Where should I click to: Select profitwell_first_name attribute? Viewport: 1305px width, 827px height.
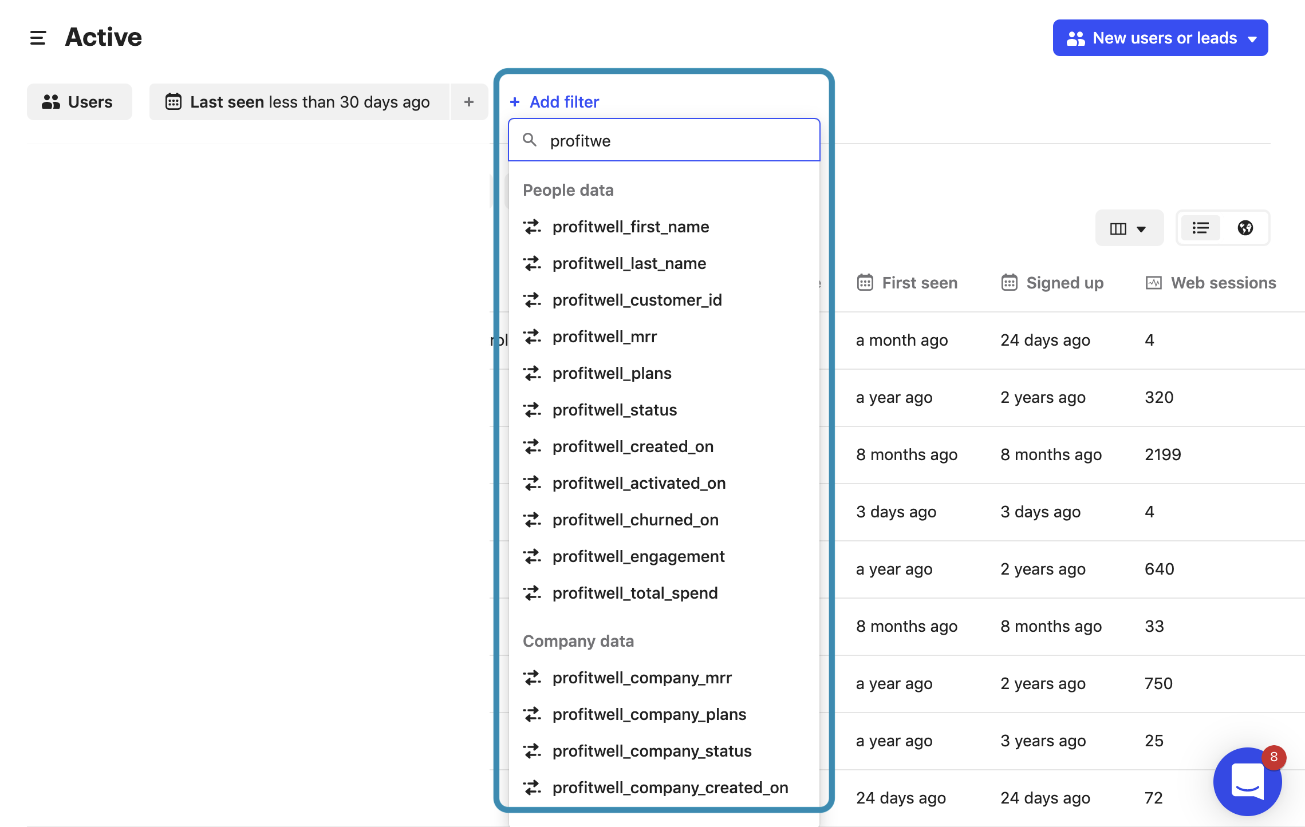pyautogui.click(x=664, y=227)
